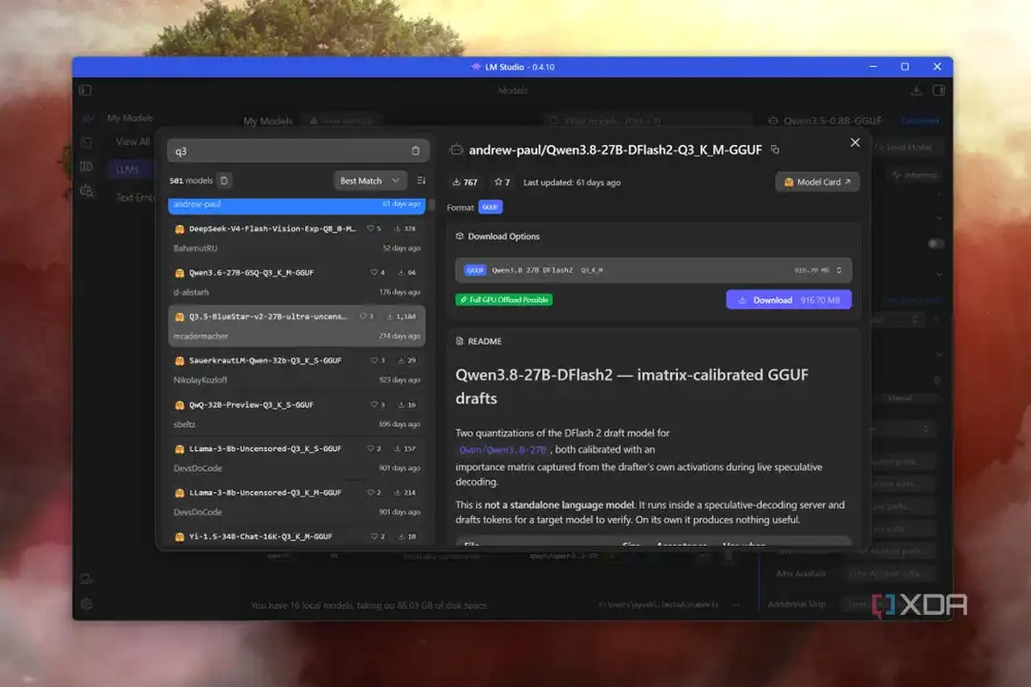Open the settings gear in the bottom-left corner

pyautogui.click(x=86, y=604)
